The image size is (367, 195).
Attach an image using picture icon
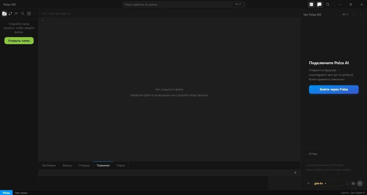(x=353, y=184)
